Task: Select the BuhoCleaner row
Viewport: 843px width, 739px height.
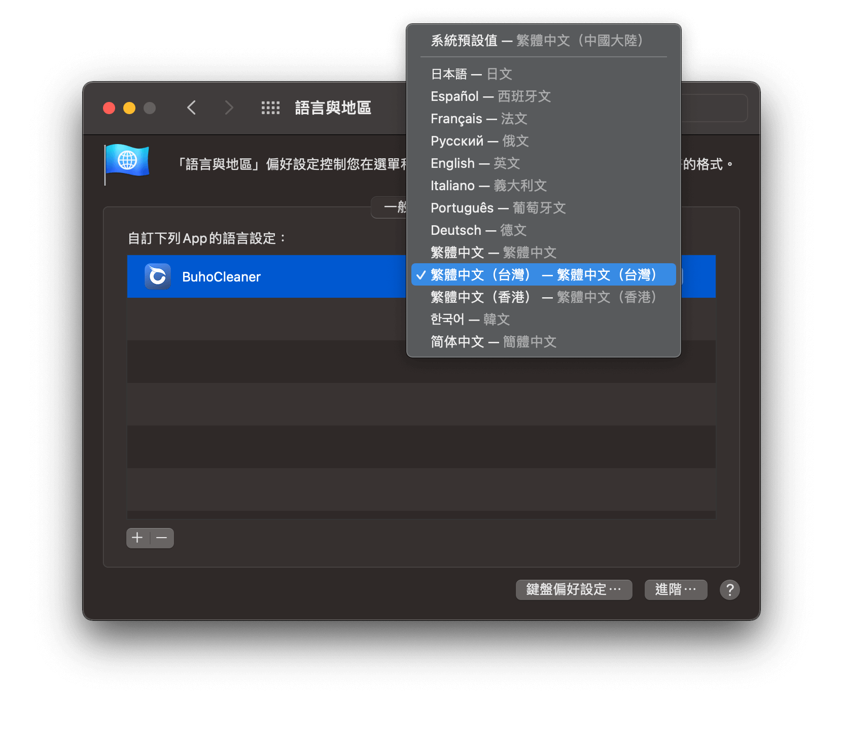Action: pyautogui.click(x=421, y=276)
